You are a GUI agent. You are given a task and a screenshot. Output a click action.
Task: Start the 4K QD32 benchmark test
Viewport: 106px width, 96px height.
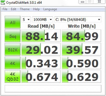(x=13, y=76)
